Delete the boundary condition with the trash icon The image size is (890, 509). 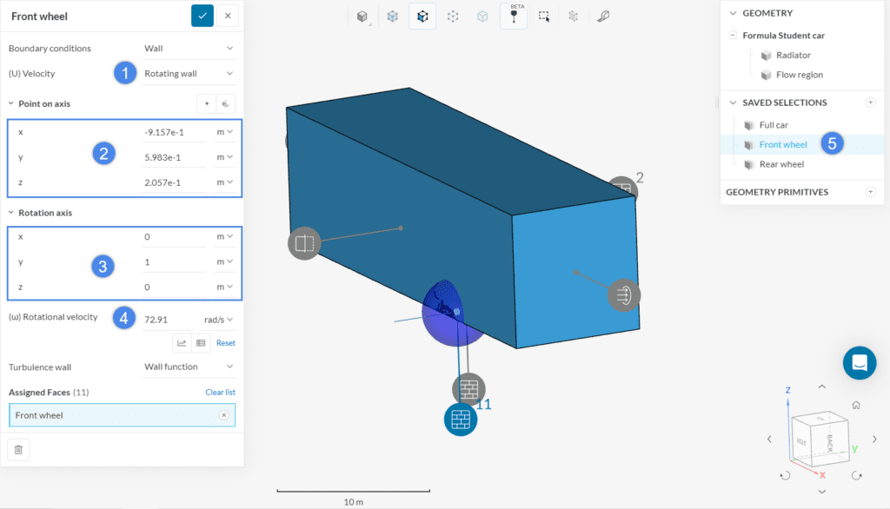coord(17,449)
